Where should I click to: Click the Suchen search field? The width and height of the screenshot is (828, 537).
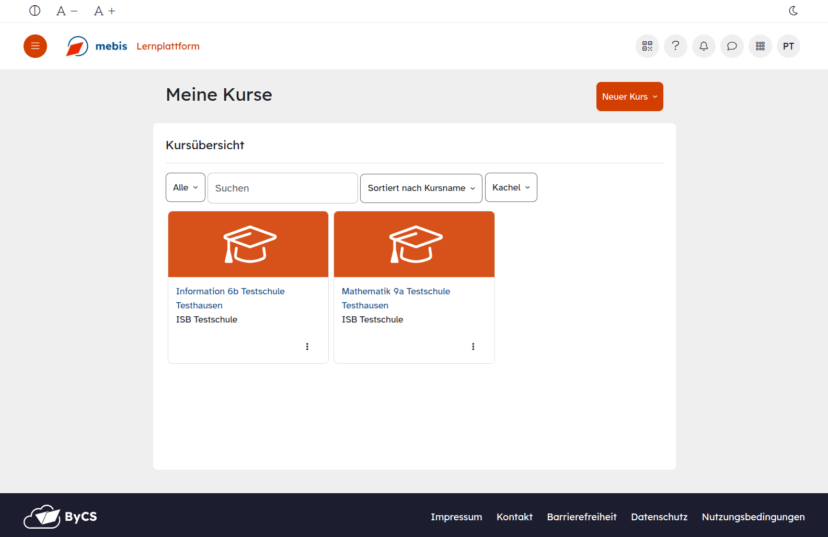tap(282, 188)
